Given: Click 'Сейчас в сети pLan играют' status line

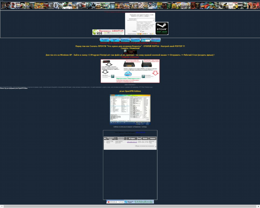Looking at the screenshot, I should point(130,127).
